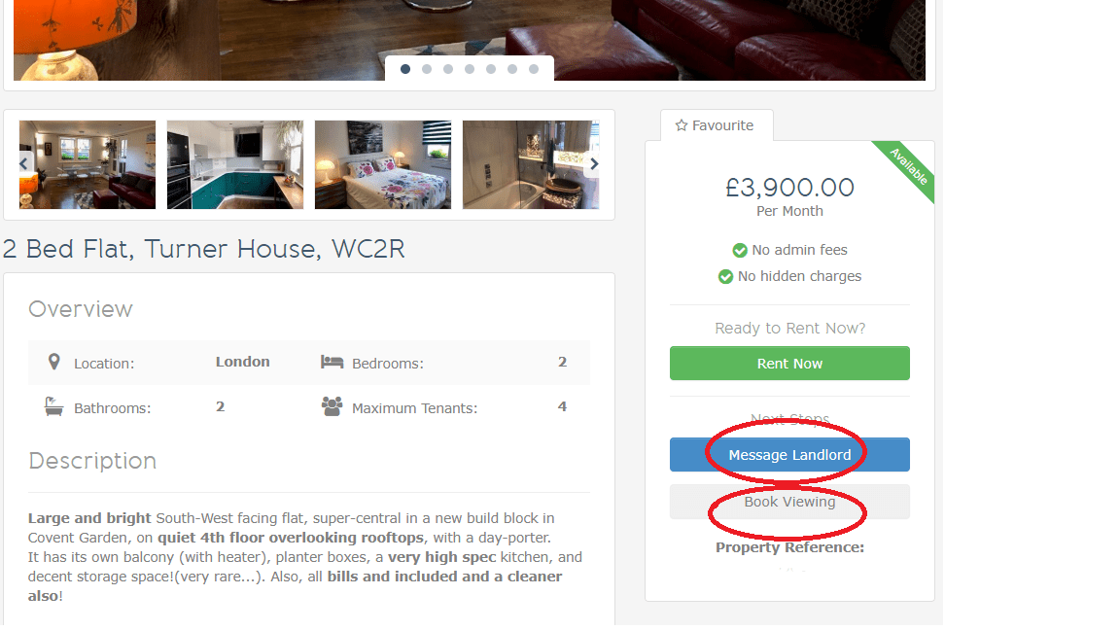Click the checkmark beside No hidden charges
Image resolution: width=1120 pixels, height=630 pixels.
coord(725,276)
